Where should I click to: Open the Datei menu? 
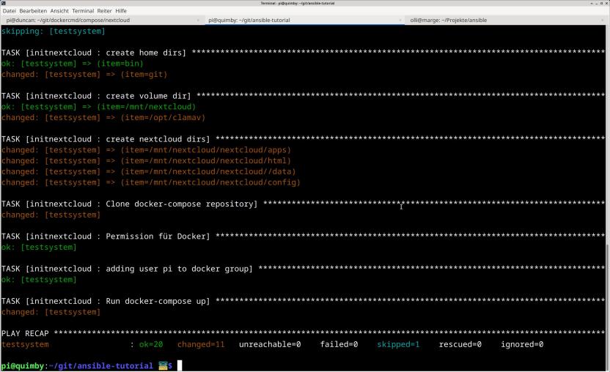tap(10, 11)
